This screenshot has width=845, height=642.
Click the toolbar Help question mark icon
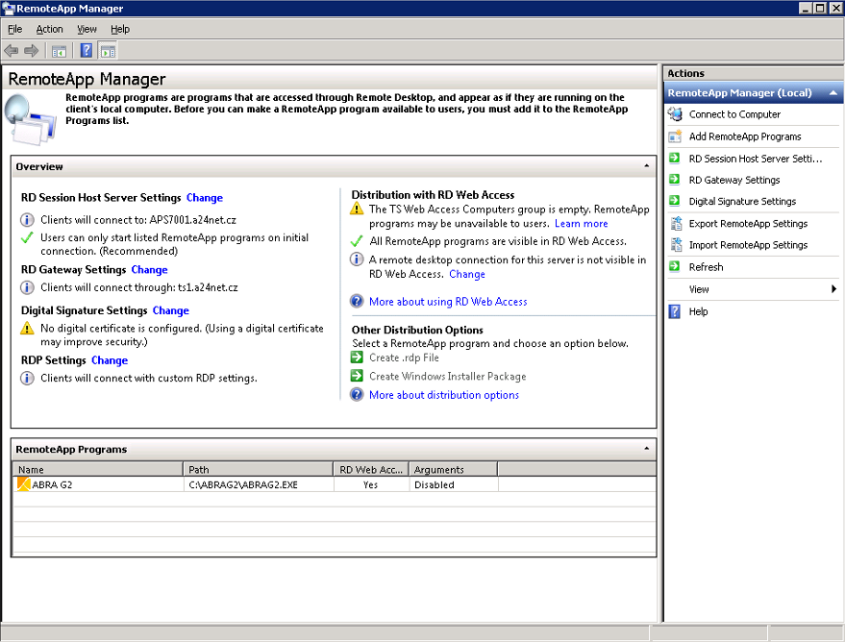coord(86,51)
